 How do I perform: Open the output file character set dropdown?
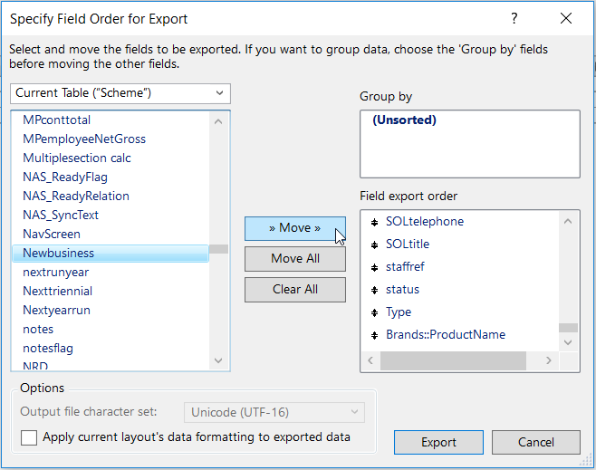pyautogui.click(x=274, y=412)
